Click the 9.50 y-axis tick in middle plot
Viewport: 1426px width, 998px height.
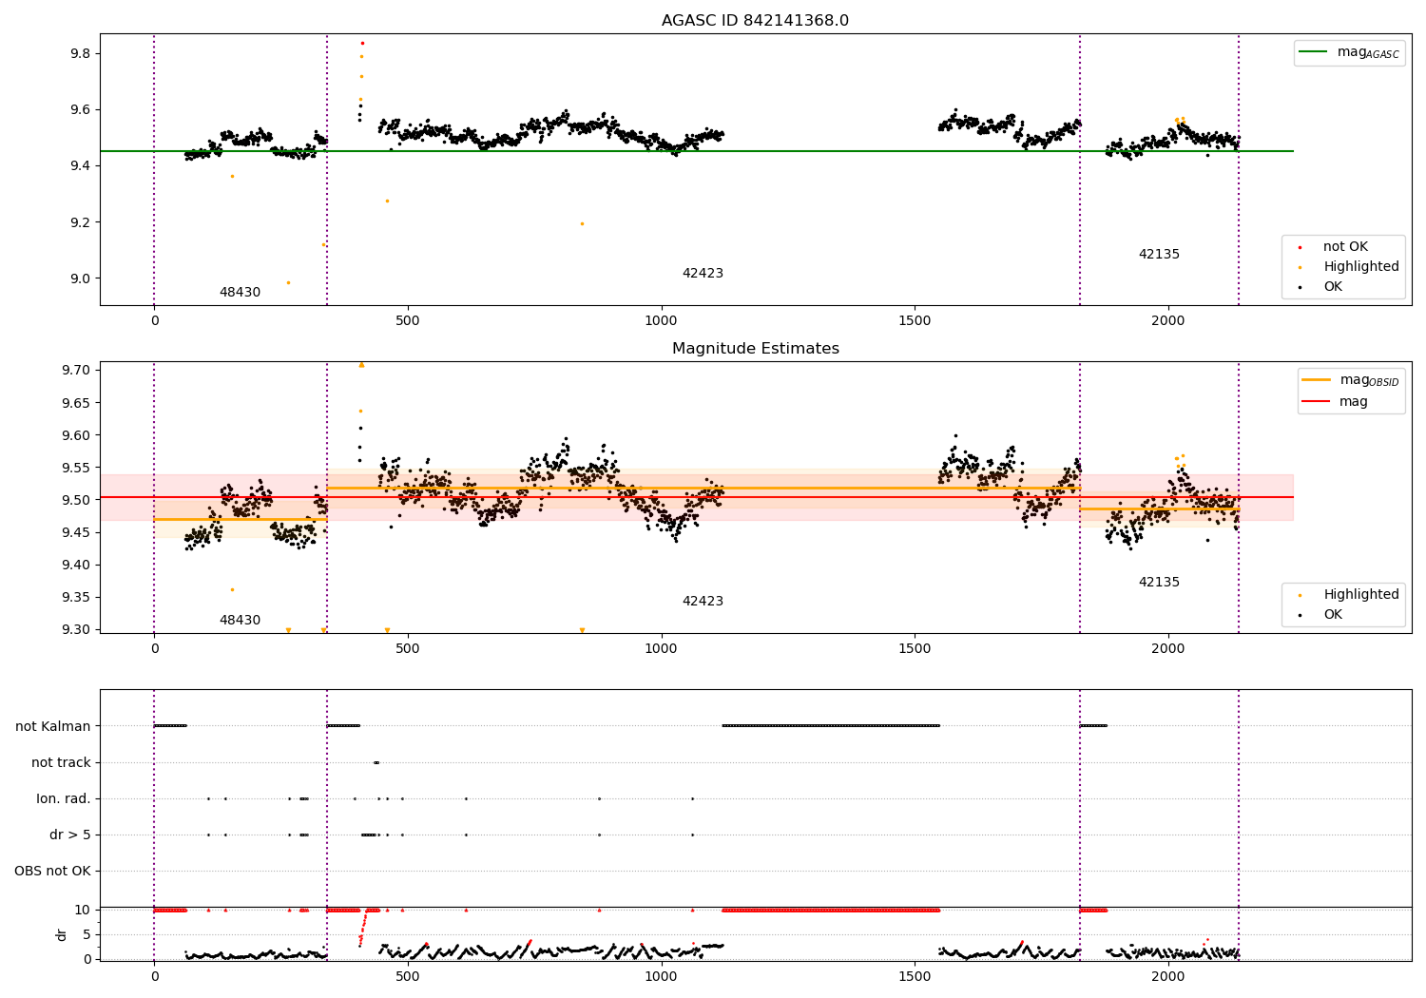75,500
